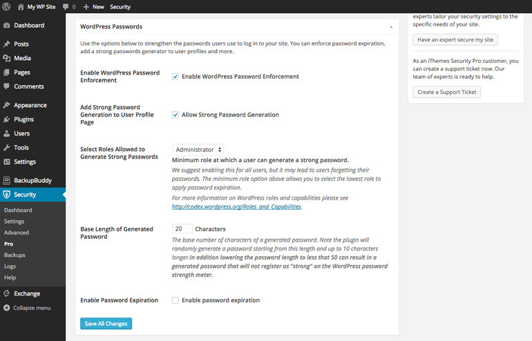Click the Settings sliders icon
The image size is (532, 341).
pyautogui.click(x=6, y=162)
